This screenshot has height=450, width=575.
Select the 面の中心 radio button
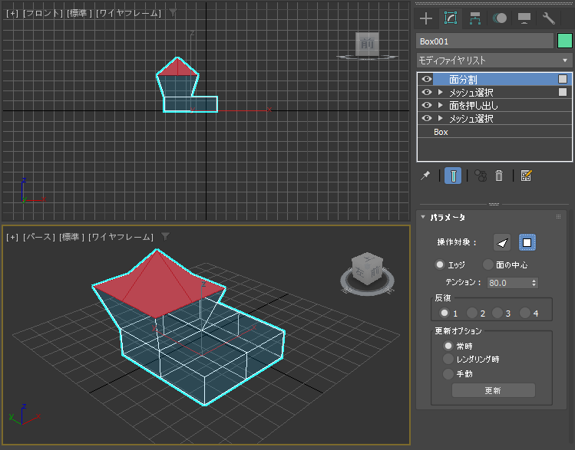[x=487, y=264]
